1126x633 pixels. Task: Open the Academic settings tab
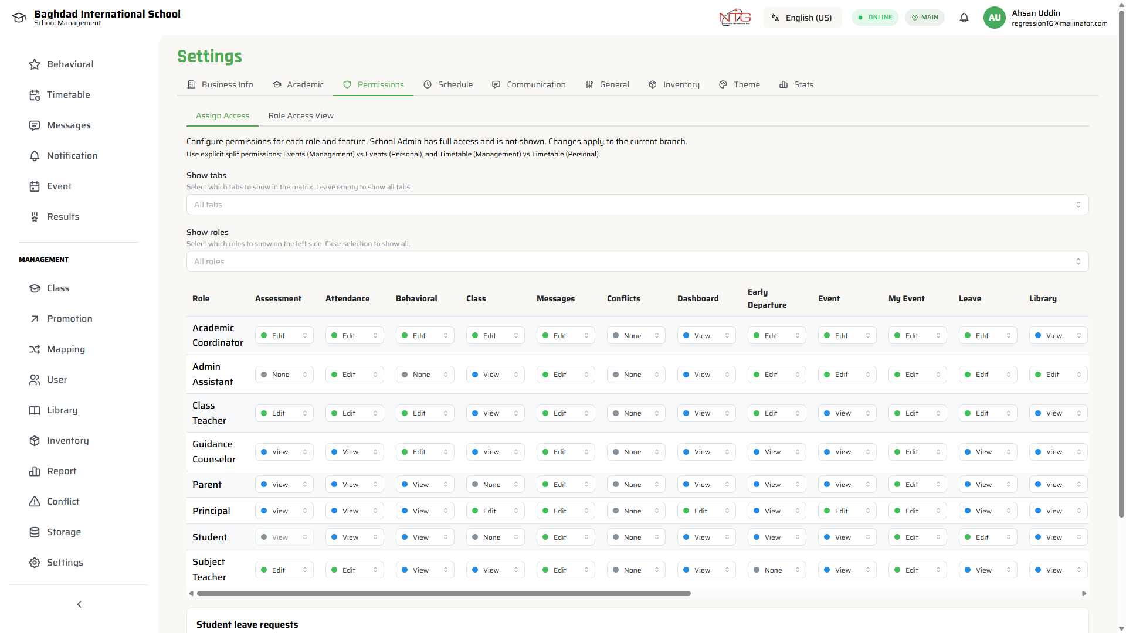[x=298, y=85]
